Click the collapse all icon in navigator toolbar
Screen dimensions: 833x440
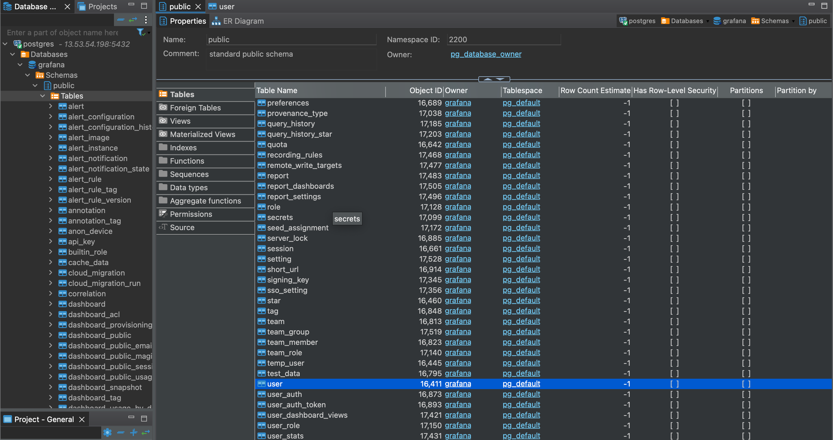pyautogui.click(x=121, y=20)
